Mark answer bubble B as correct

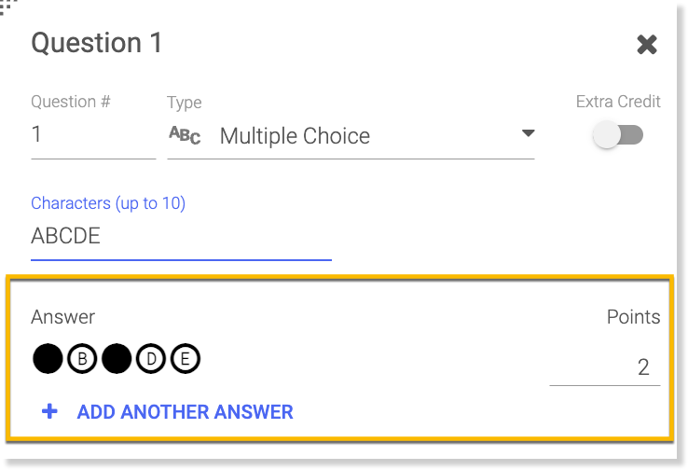click(x=82, y=358)
